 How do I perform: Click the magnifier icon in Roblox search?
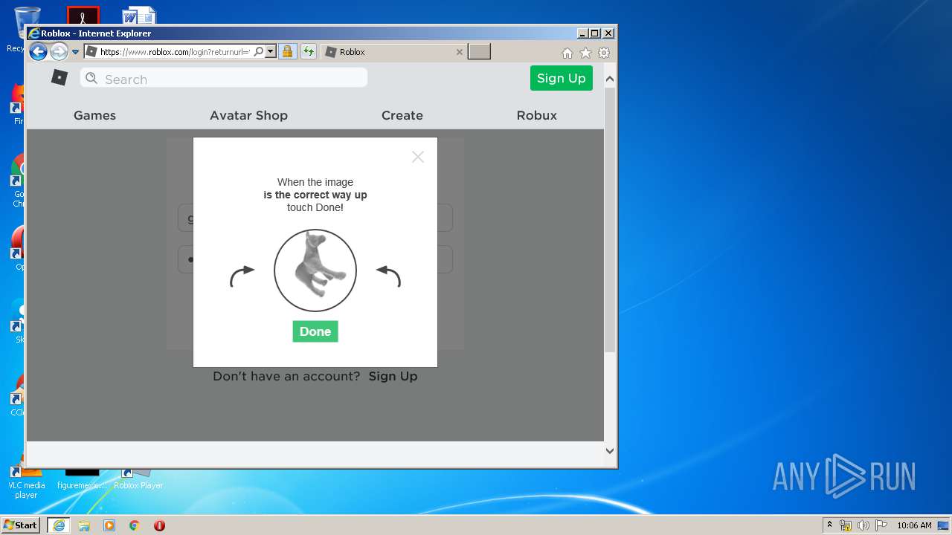(91, 78)
